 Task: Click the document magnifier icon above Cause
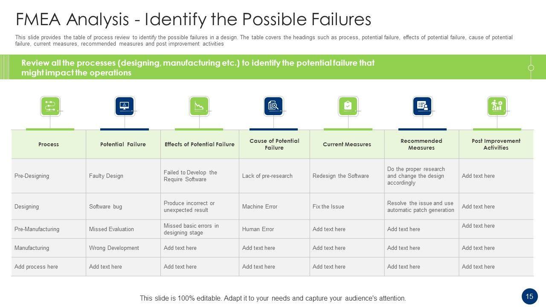point(273,106)
